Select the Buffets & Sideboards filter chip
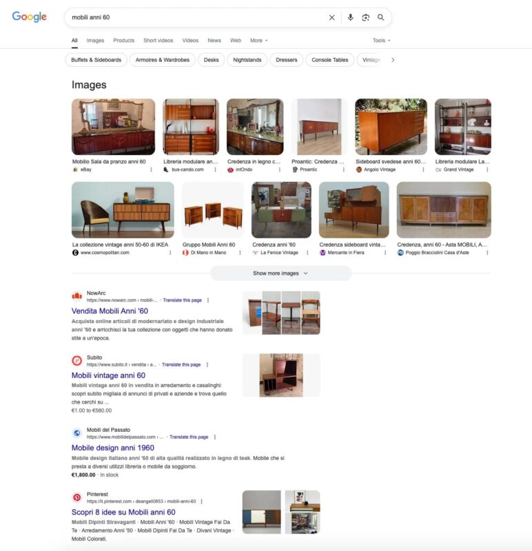Screen dimensions: 532x551 (96, 60)
